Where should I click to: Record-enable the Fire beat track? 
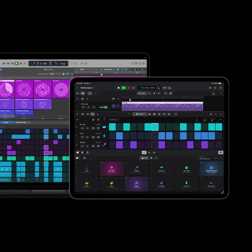(94, 107)
